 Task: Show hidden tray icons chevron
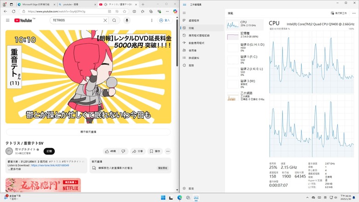pos(307,198)
